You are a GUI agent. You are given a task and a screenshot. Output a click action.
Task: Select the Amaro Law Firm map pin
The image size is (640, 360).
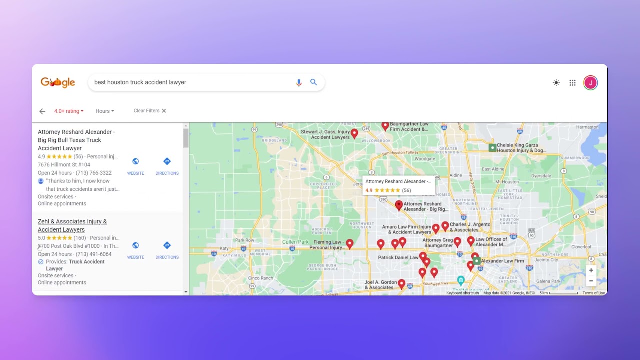point(436,228)
